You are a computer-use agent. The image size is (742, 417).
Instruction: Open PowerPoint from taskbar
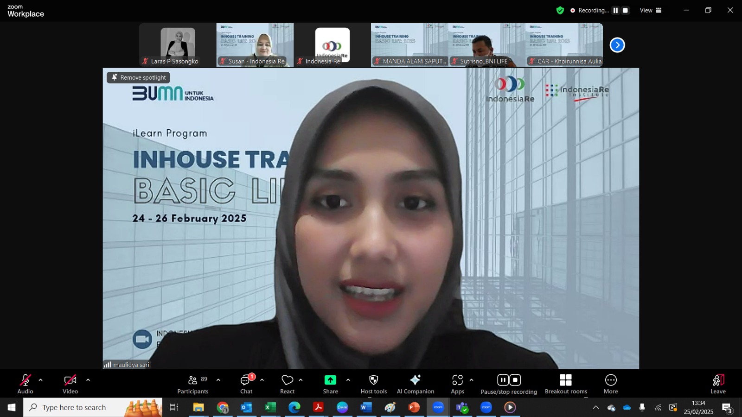pyautogui.click(x=414, y=407)
